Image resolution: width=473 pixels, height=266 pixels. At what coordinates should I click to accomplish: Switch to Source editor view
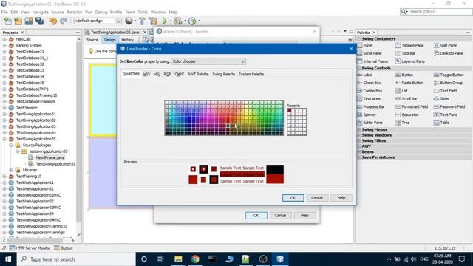[x=92, y=40]
